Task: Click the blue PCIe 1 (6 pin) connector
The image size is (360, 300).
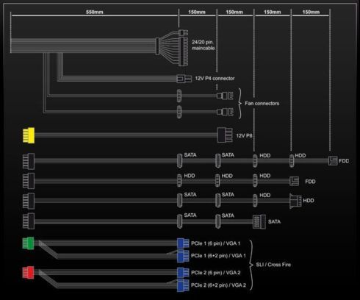Action: point(183,243)
